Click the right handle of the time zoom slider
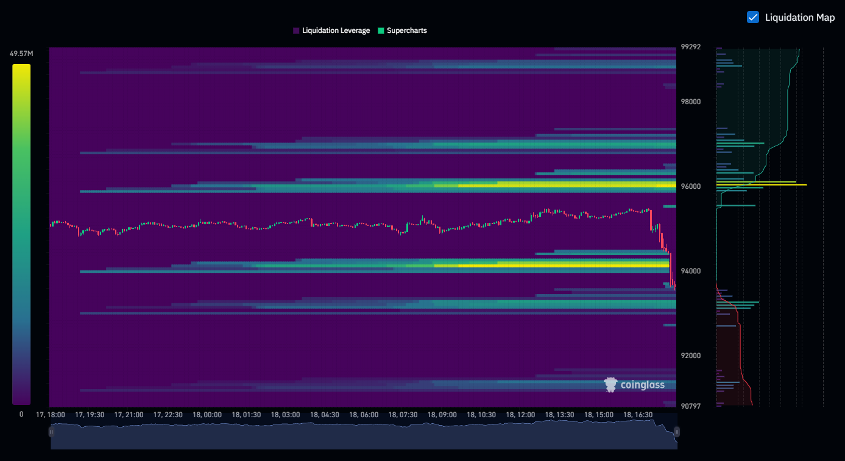Viewport: 845px width, 461px height. [677, 432]
